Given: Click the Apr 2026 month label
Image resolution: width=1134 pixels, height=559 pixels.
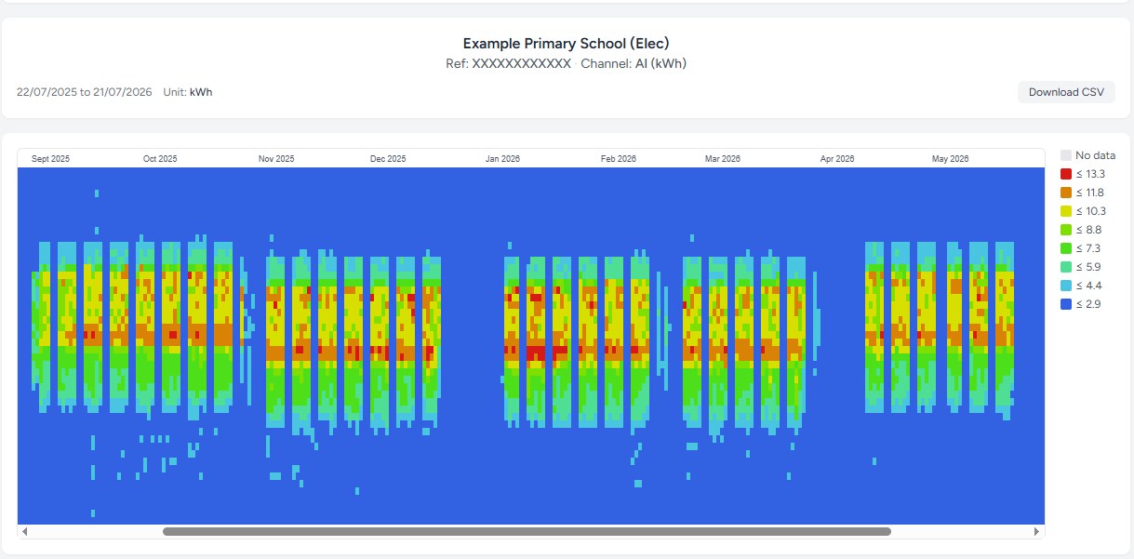Looking at the screenshot, I should [x=837, y=159].
